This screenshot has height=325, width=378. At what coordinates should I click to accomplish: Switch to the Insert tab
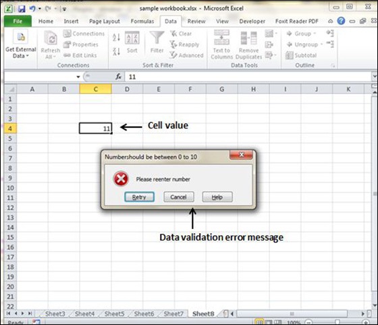71,21
